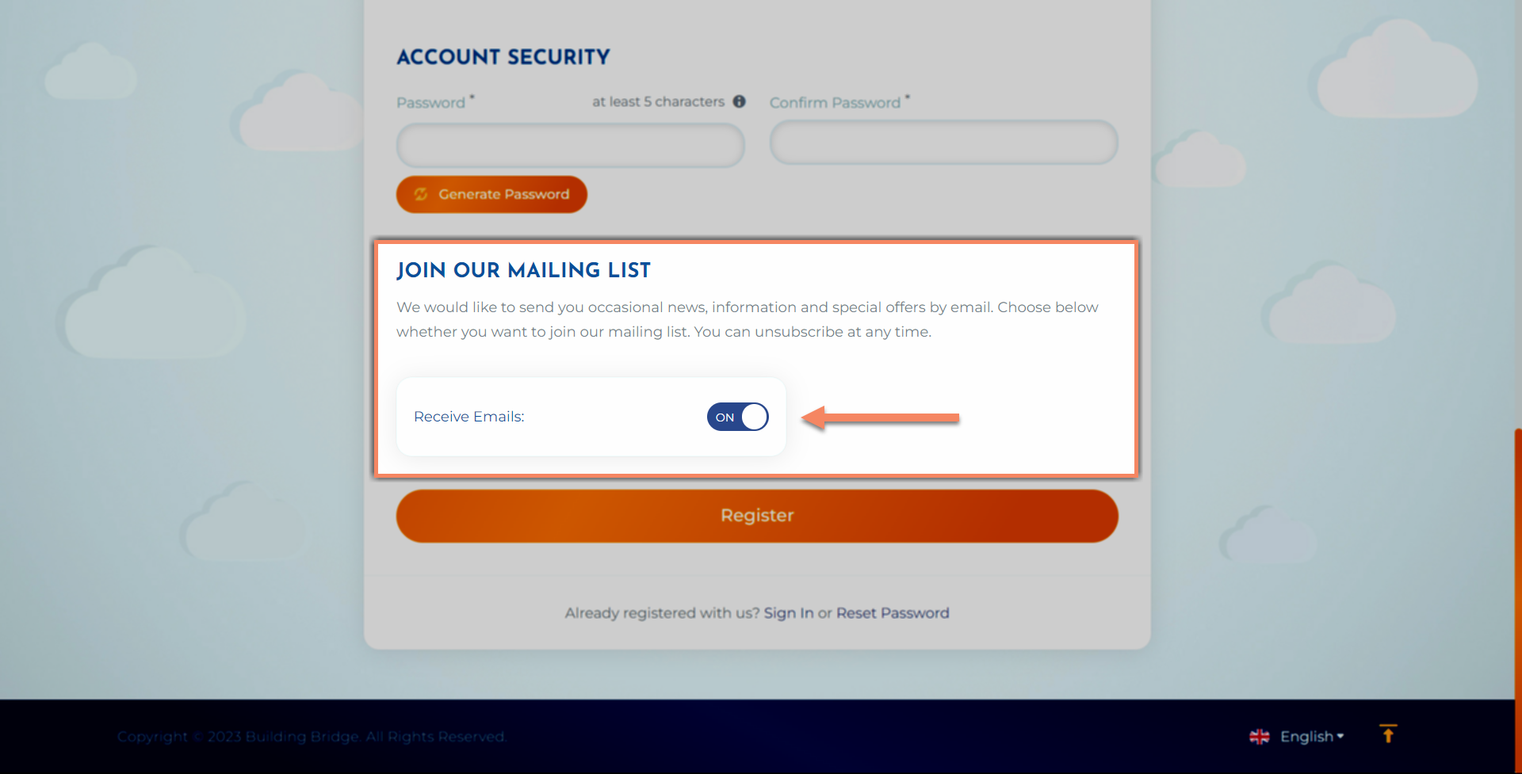Click the Join Our Mailing List heading
This screenshot has height=774, width=1522.
coord(523,270)
